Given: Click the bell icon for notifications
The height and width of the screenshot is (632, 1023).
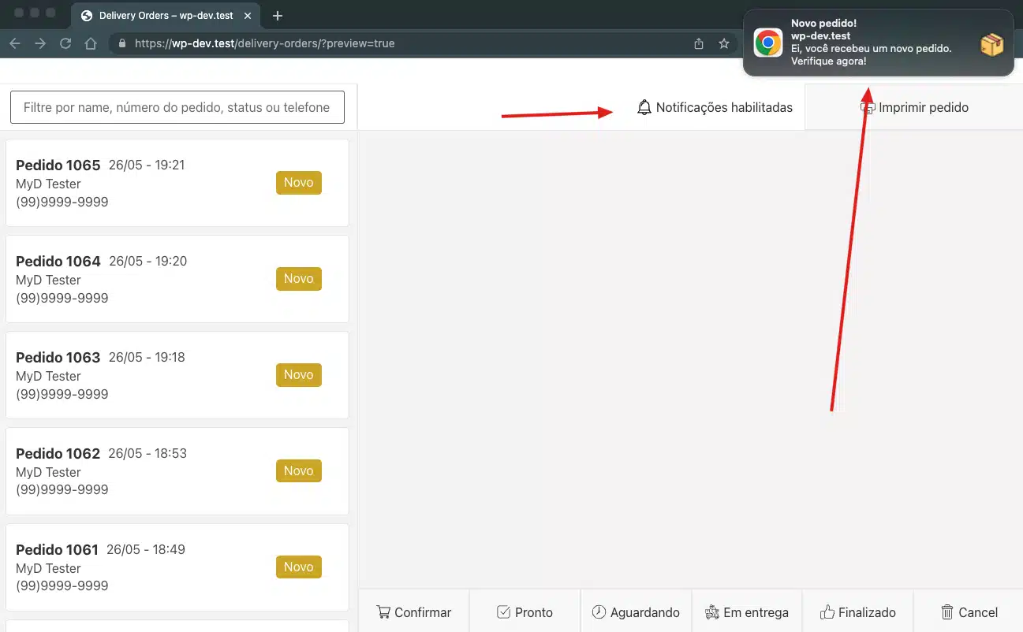Looking at the screenshot, I should [x=644, y=108].
